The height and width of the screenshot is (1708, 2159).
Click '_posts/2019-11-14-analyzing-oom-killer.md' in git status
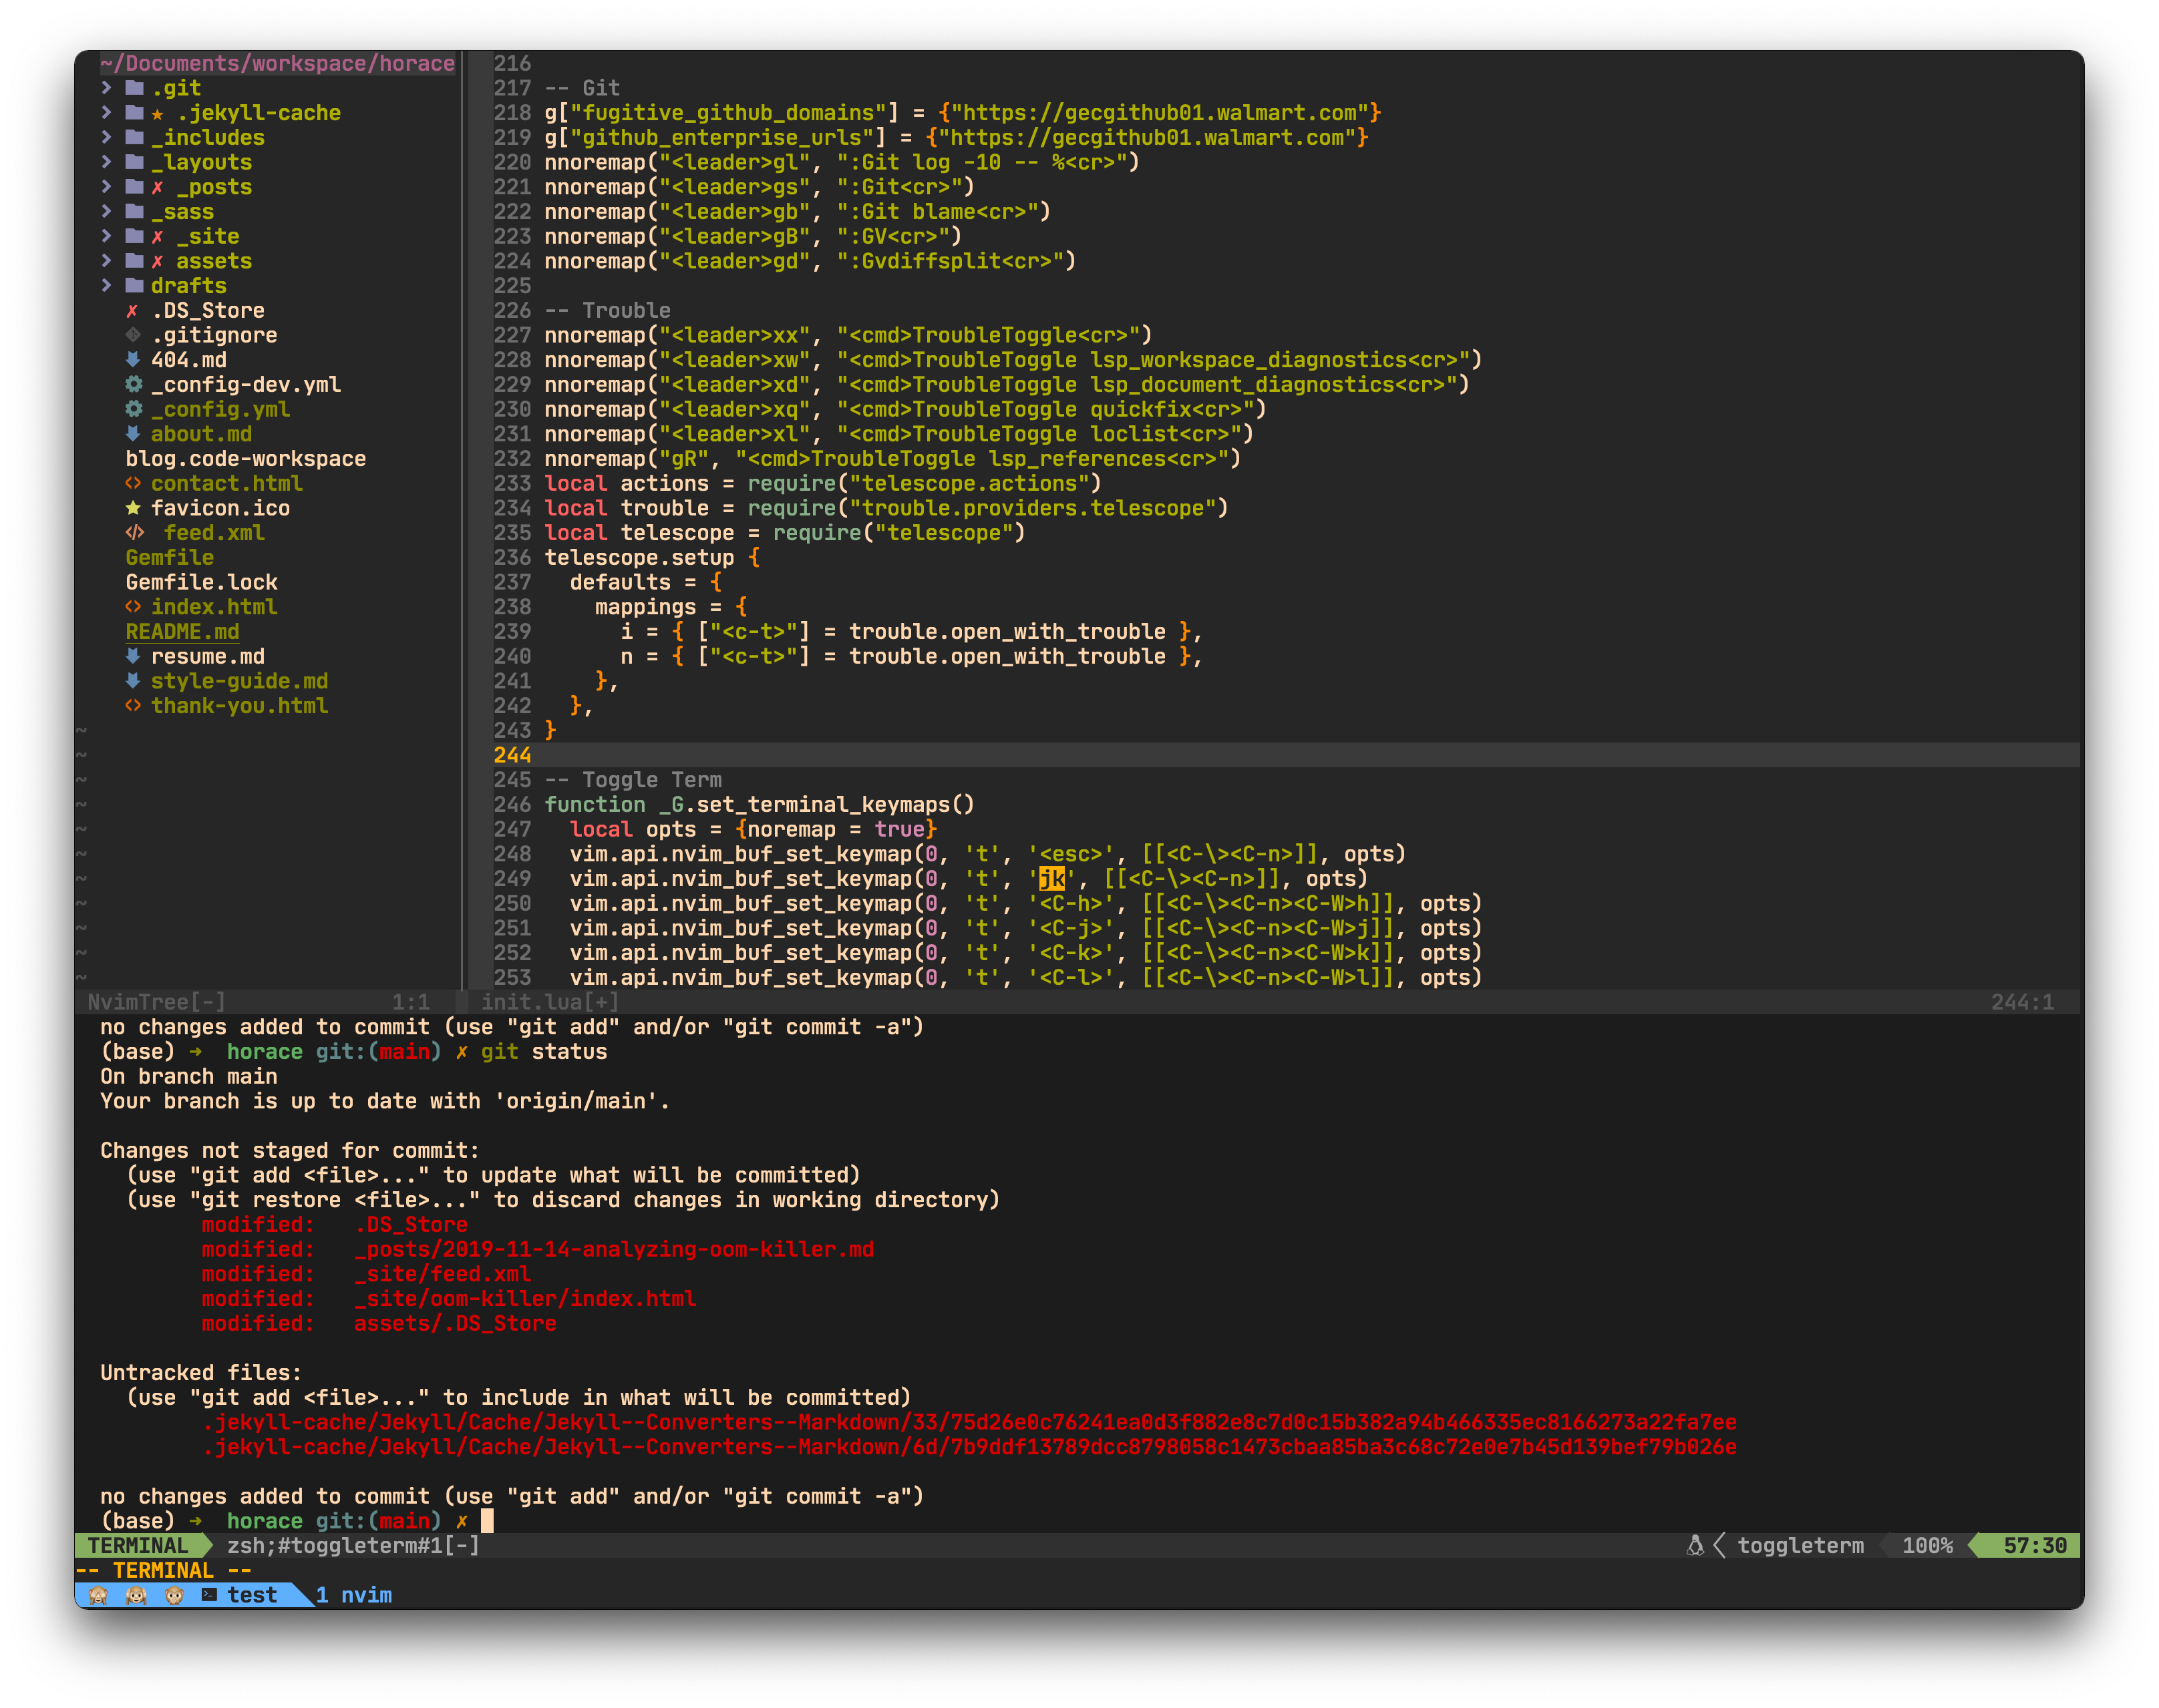(615, 1249)
